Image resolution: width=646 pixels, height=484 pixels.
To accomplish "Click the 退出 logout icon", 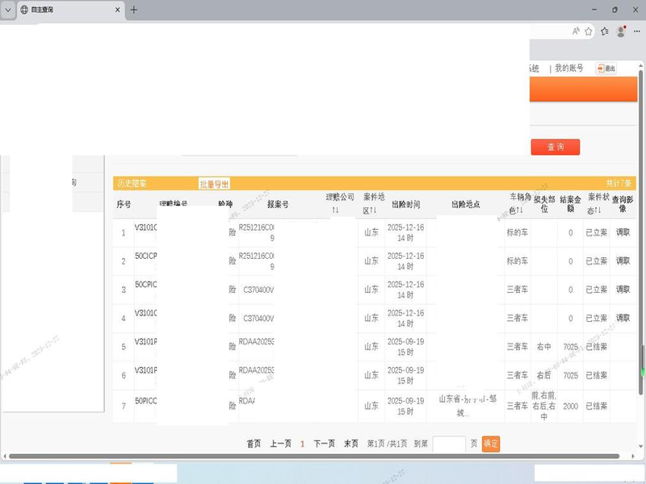I will pos(606,69).
